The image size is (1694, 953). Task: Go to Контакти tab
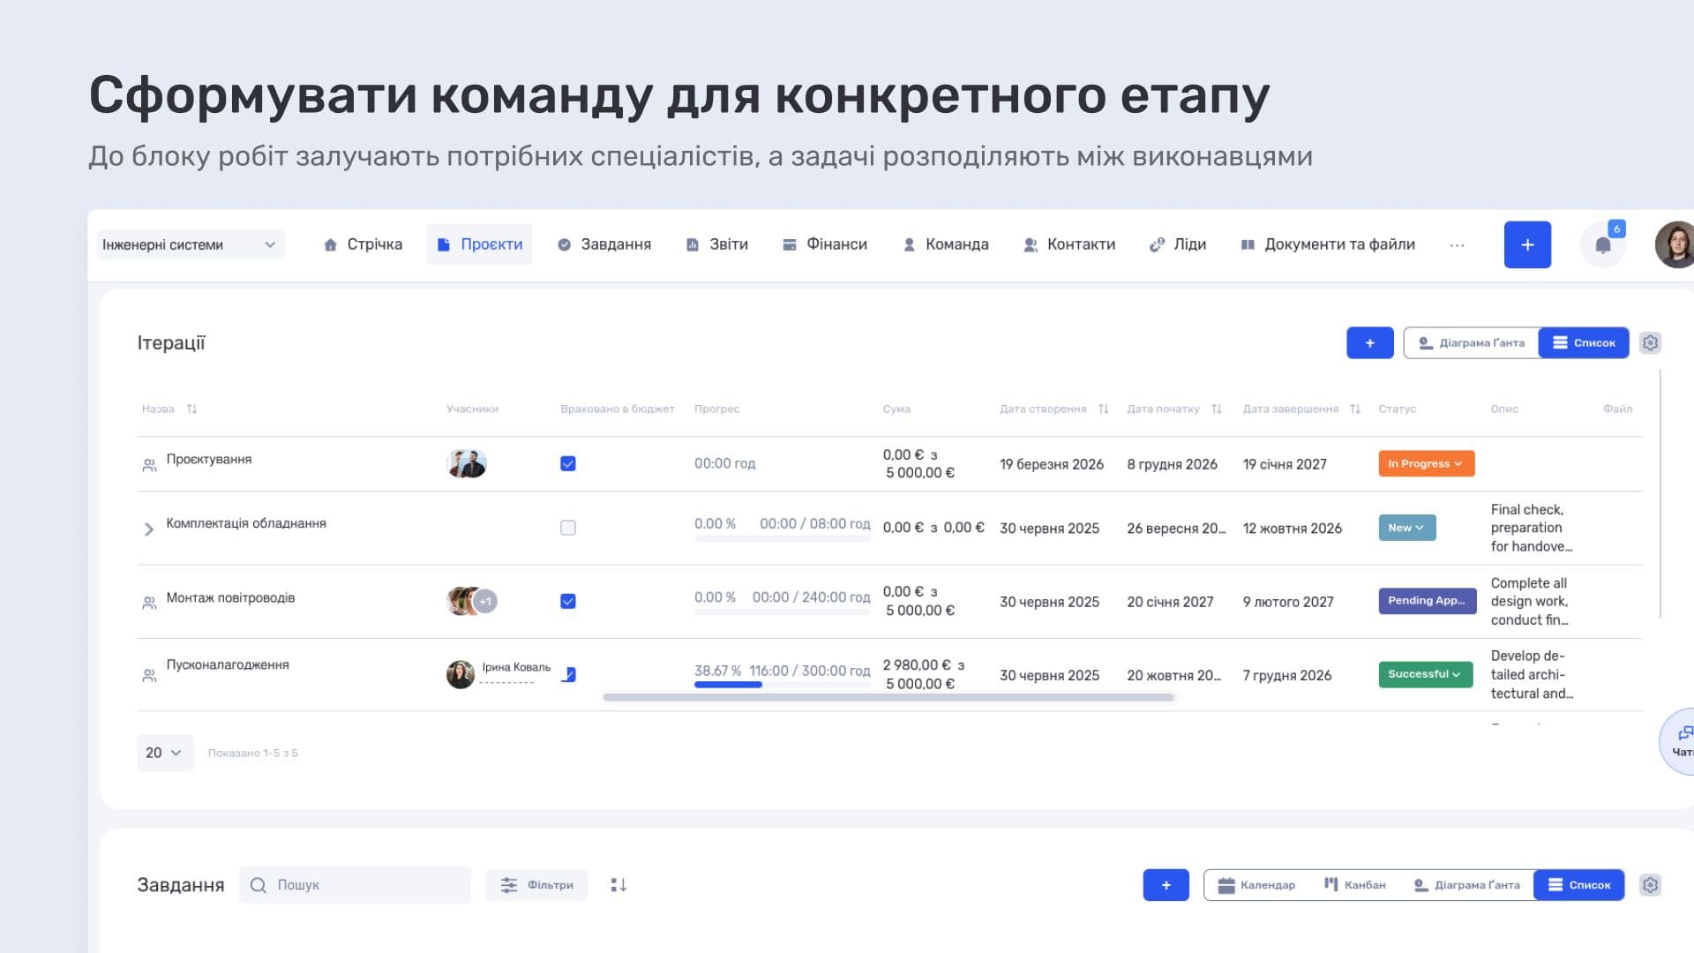click(x=1069, y=244)
